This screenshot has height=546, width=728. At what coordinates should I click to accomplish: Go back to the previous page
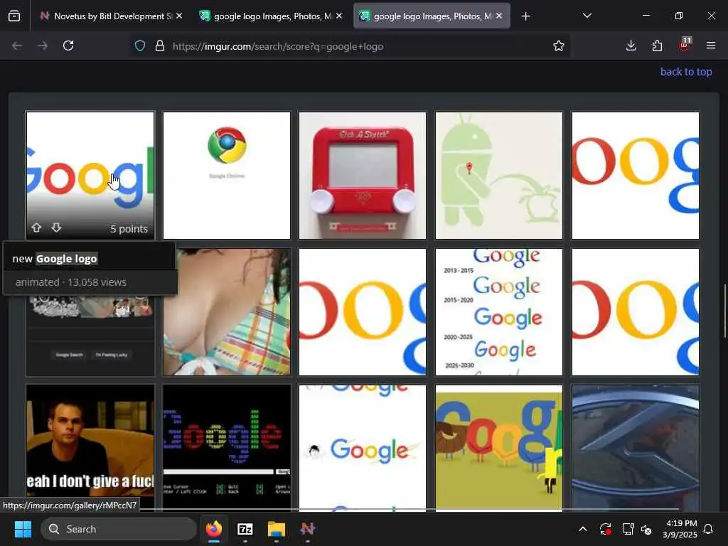click(17, 45)
